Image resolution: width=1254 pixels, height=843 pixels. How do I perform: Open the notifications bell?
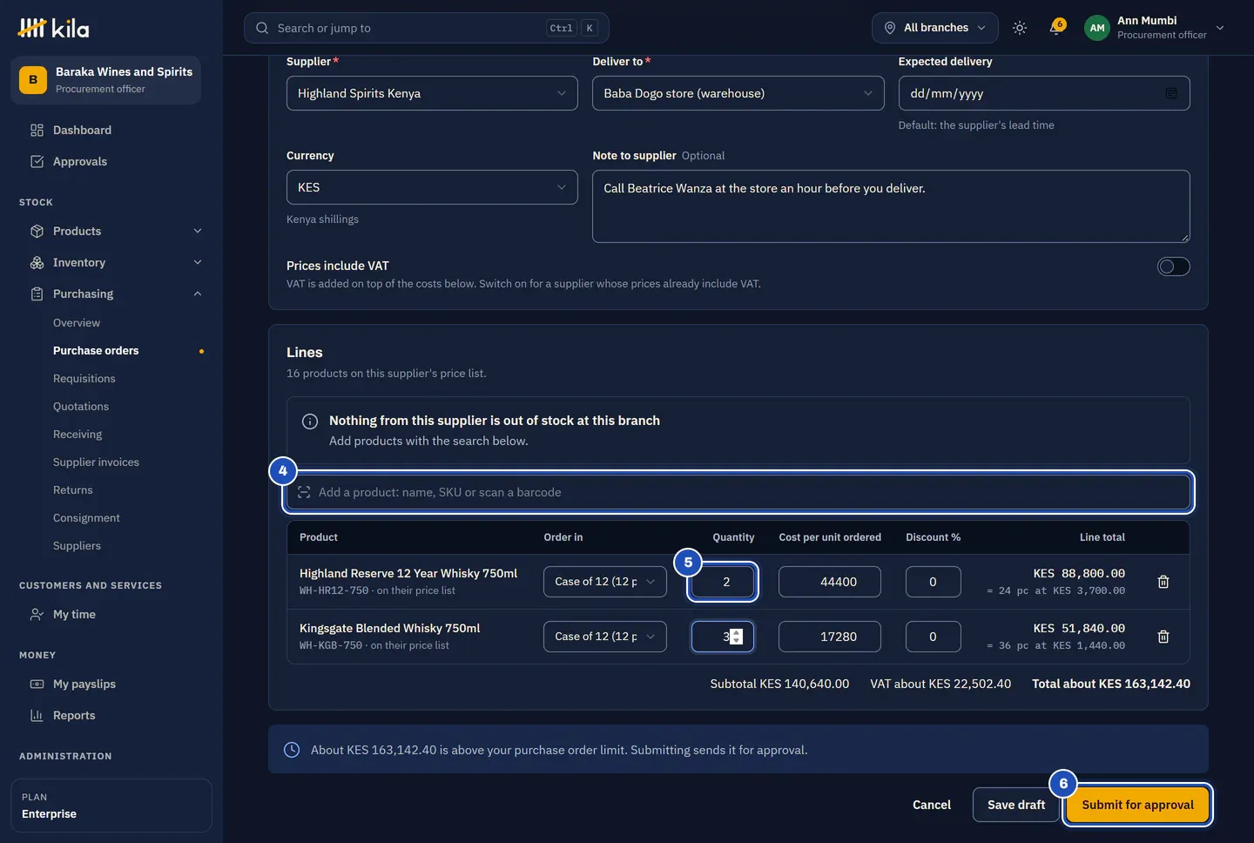pyautogui.click(x=1057, y=27)
